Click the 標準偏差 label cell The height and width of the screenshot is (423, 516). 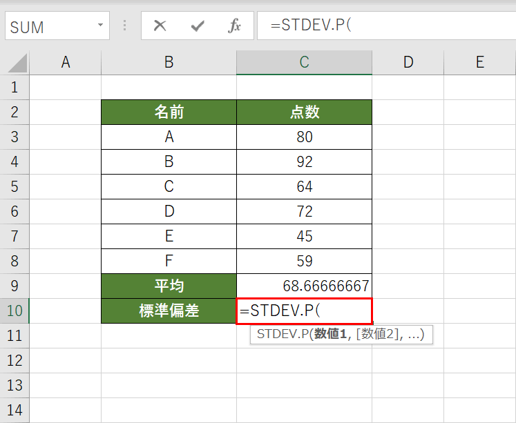click(x=169, y=311)
